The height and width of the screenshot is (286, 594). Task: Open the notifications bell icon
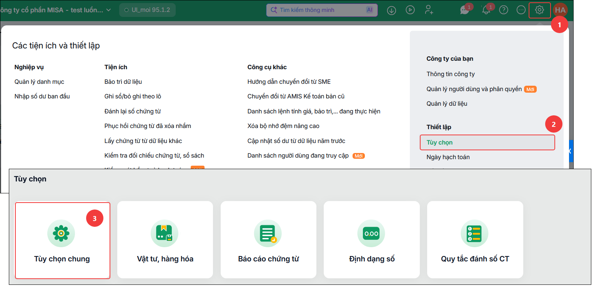[486, 10]
